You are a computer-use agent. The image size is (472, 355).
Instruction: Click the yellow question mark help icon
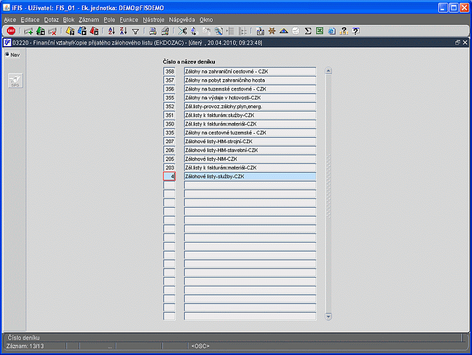pos(343,31)
